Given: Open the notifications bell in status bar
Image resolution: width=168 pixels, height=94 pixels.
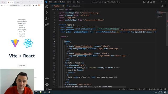Looking at the screenshot, I should 165,89.
